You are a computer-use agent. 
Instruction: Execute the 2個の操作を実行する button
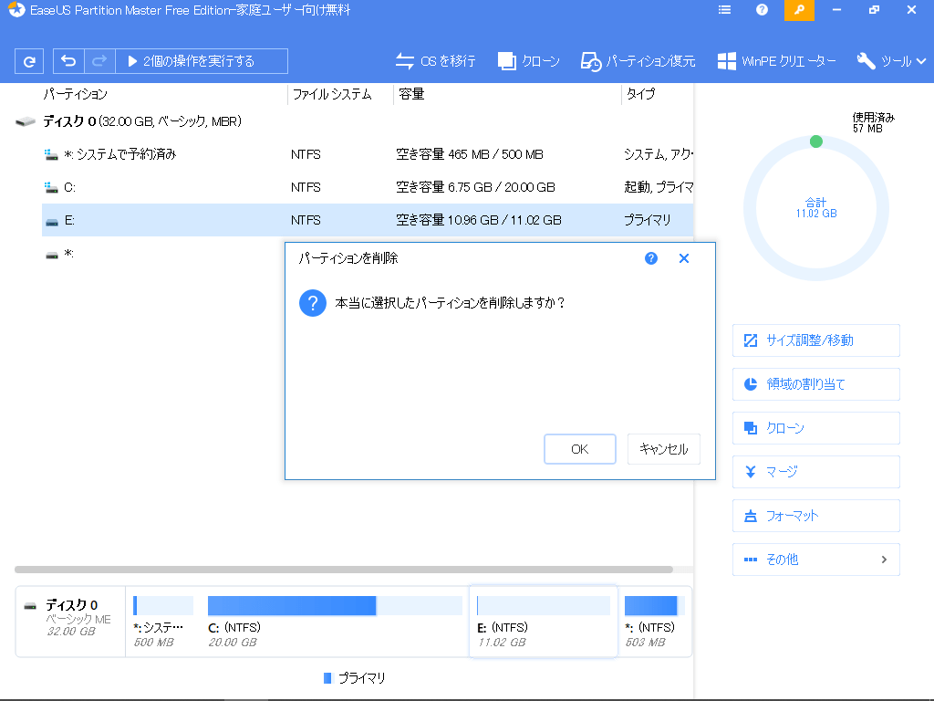pos(202,61)
